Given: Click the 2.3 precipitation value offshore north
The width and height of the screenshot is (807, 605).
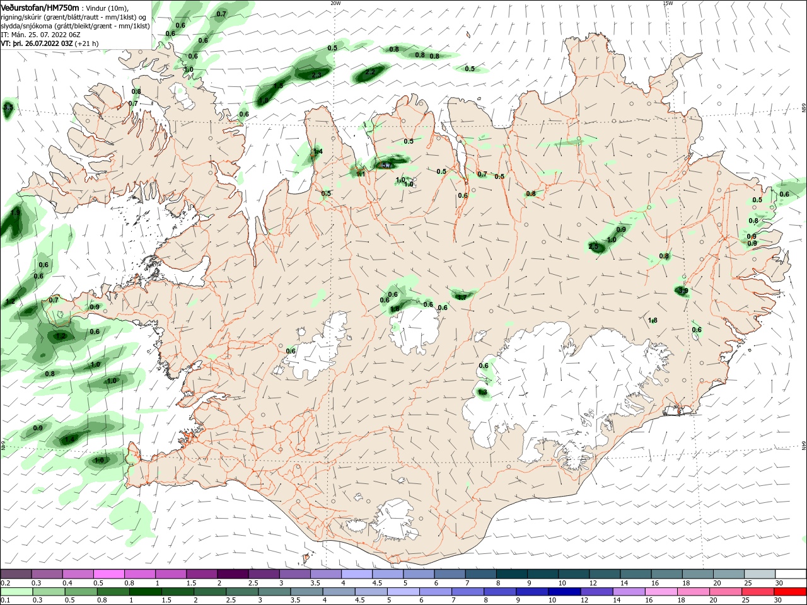Looking at the screenshot, I should pos(316,75).
